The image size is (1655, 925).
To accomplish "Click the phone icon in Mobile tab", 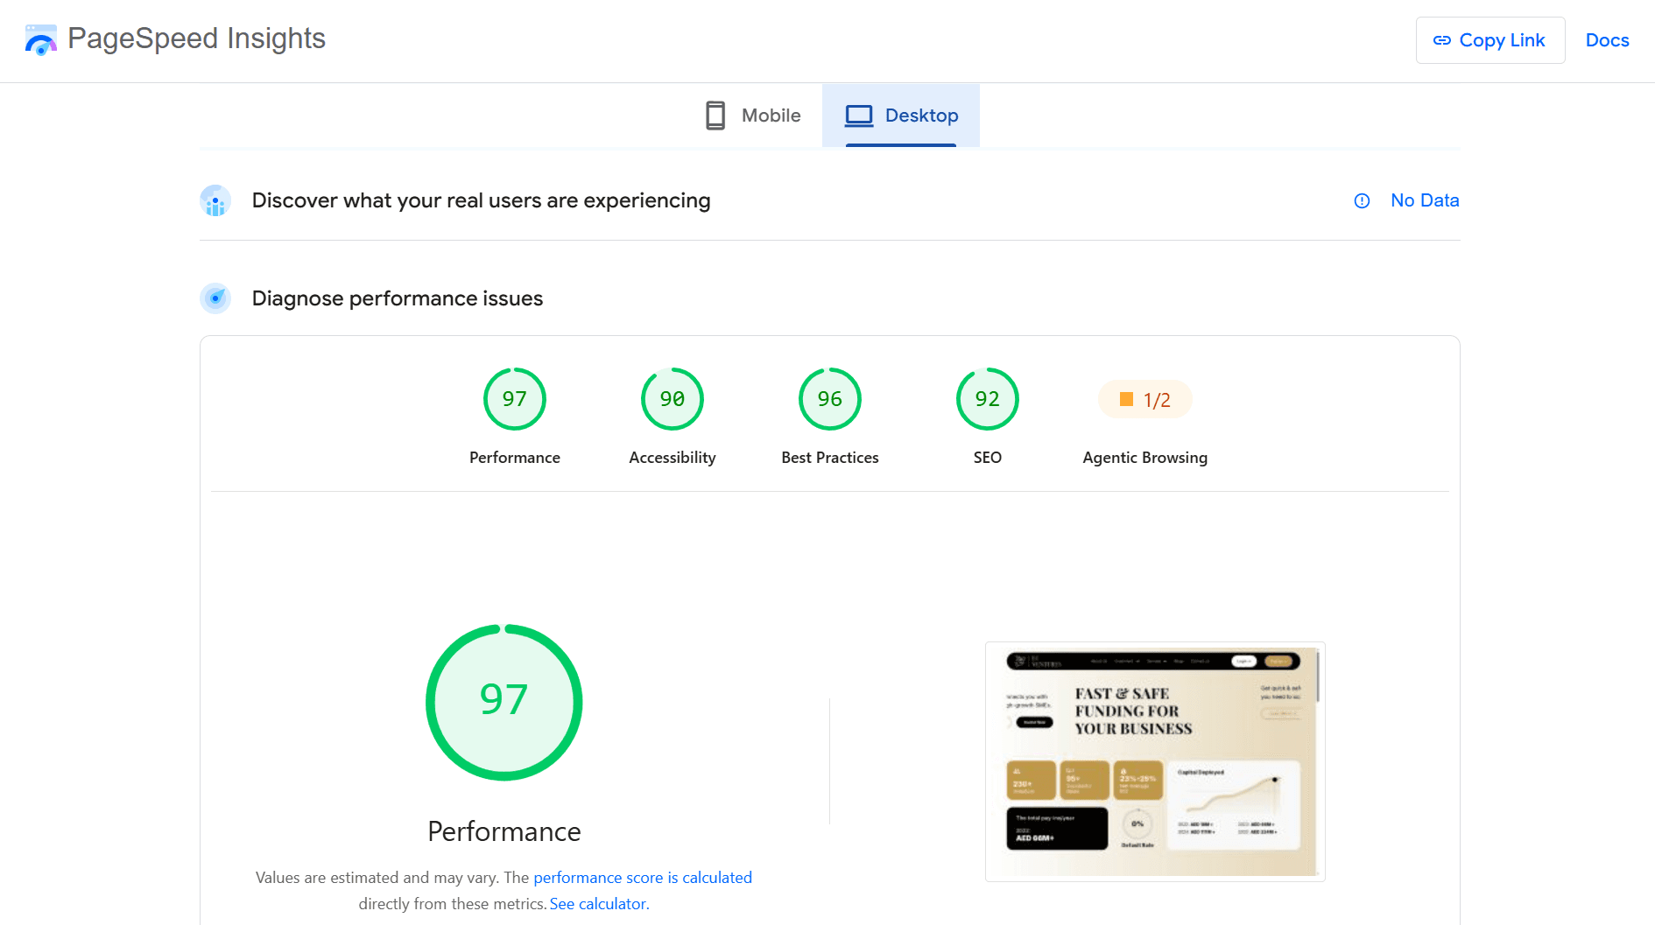I will click(x=715, y=116).
